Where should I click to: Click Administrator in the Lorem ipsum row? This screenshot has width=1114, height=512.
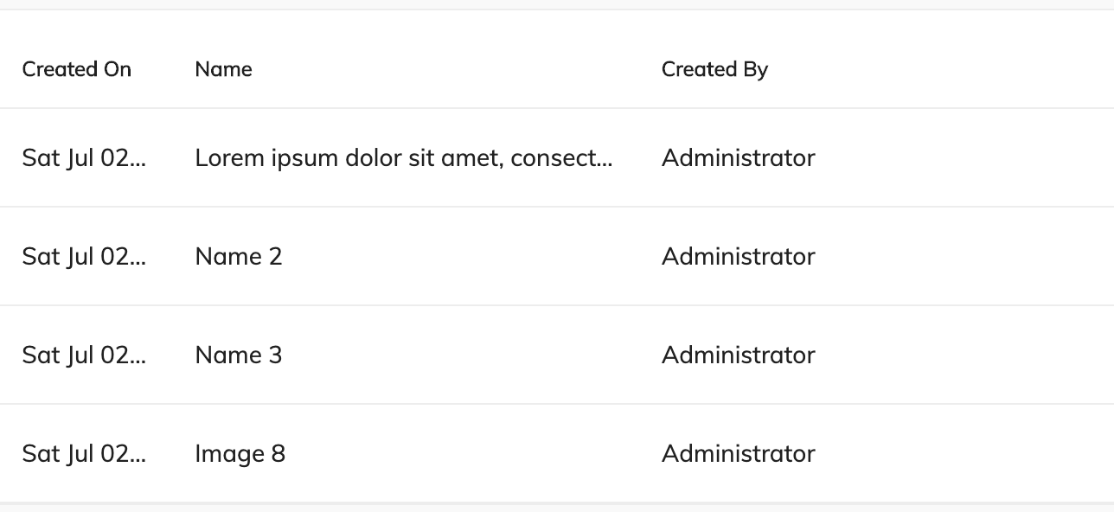tap(738, 158)
